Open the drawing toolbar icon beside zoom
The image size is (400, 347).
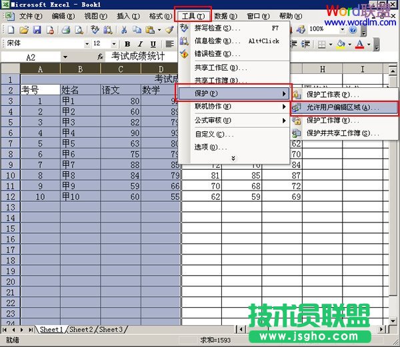point(301,29)
